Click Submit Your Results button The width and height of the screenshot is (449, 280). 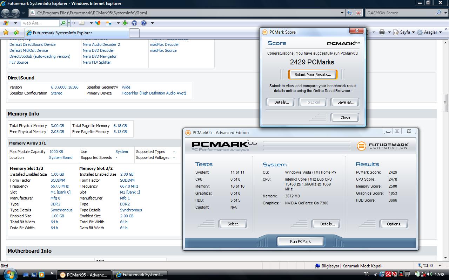tap(313, 75)
